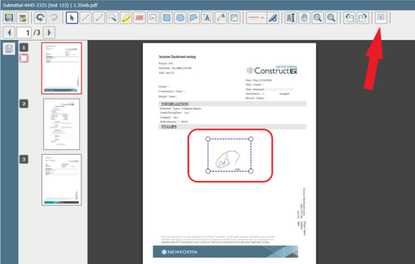Select the polygon shape tool
The height and width of the screenshot is (264, 415).
193,18
